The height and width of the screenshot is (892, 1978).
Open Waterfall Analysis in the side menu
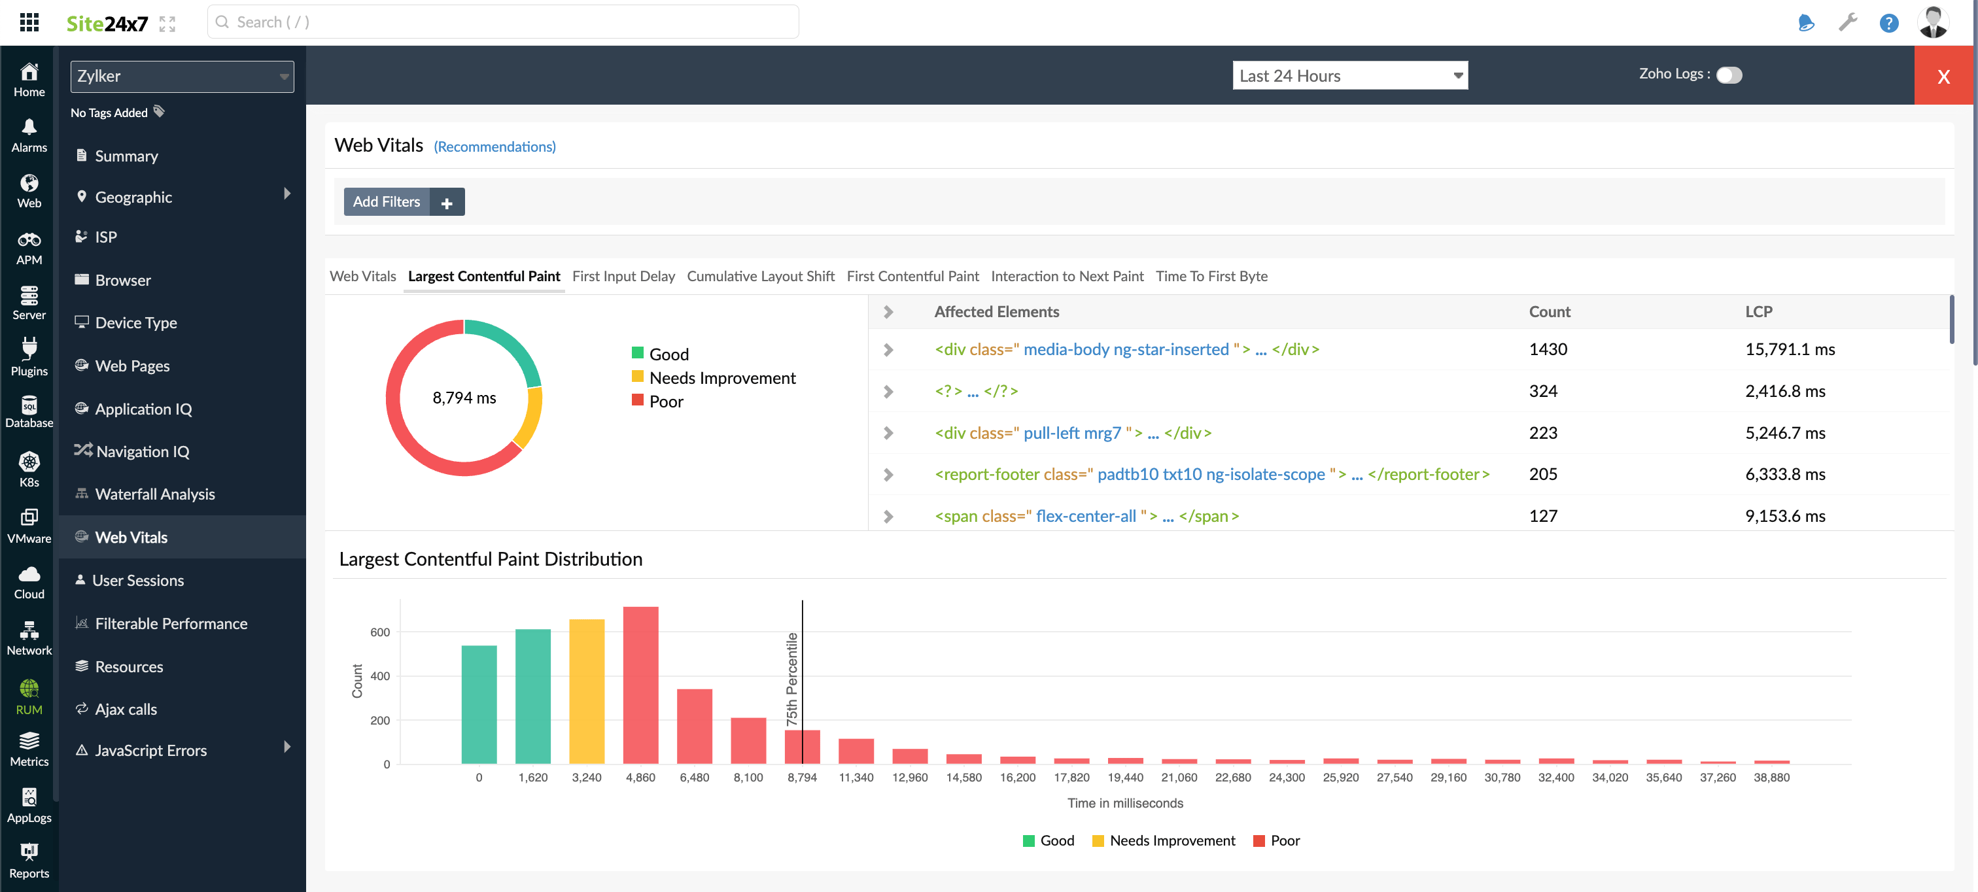point(155,494)
